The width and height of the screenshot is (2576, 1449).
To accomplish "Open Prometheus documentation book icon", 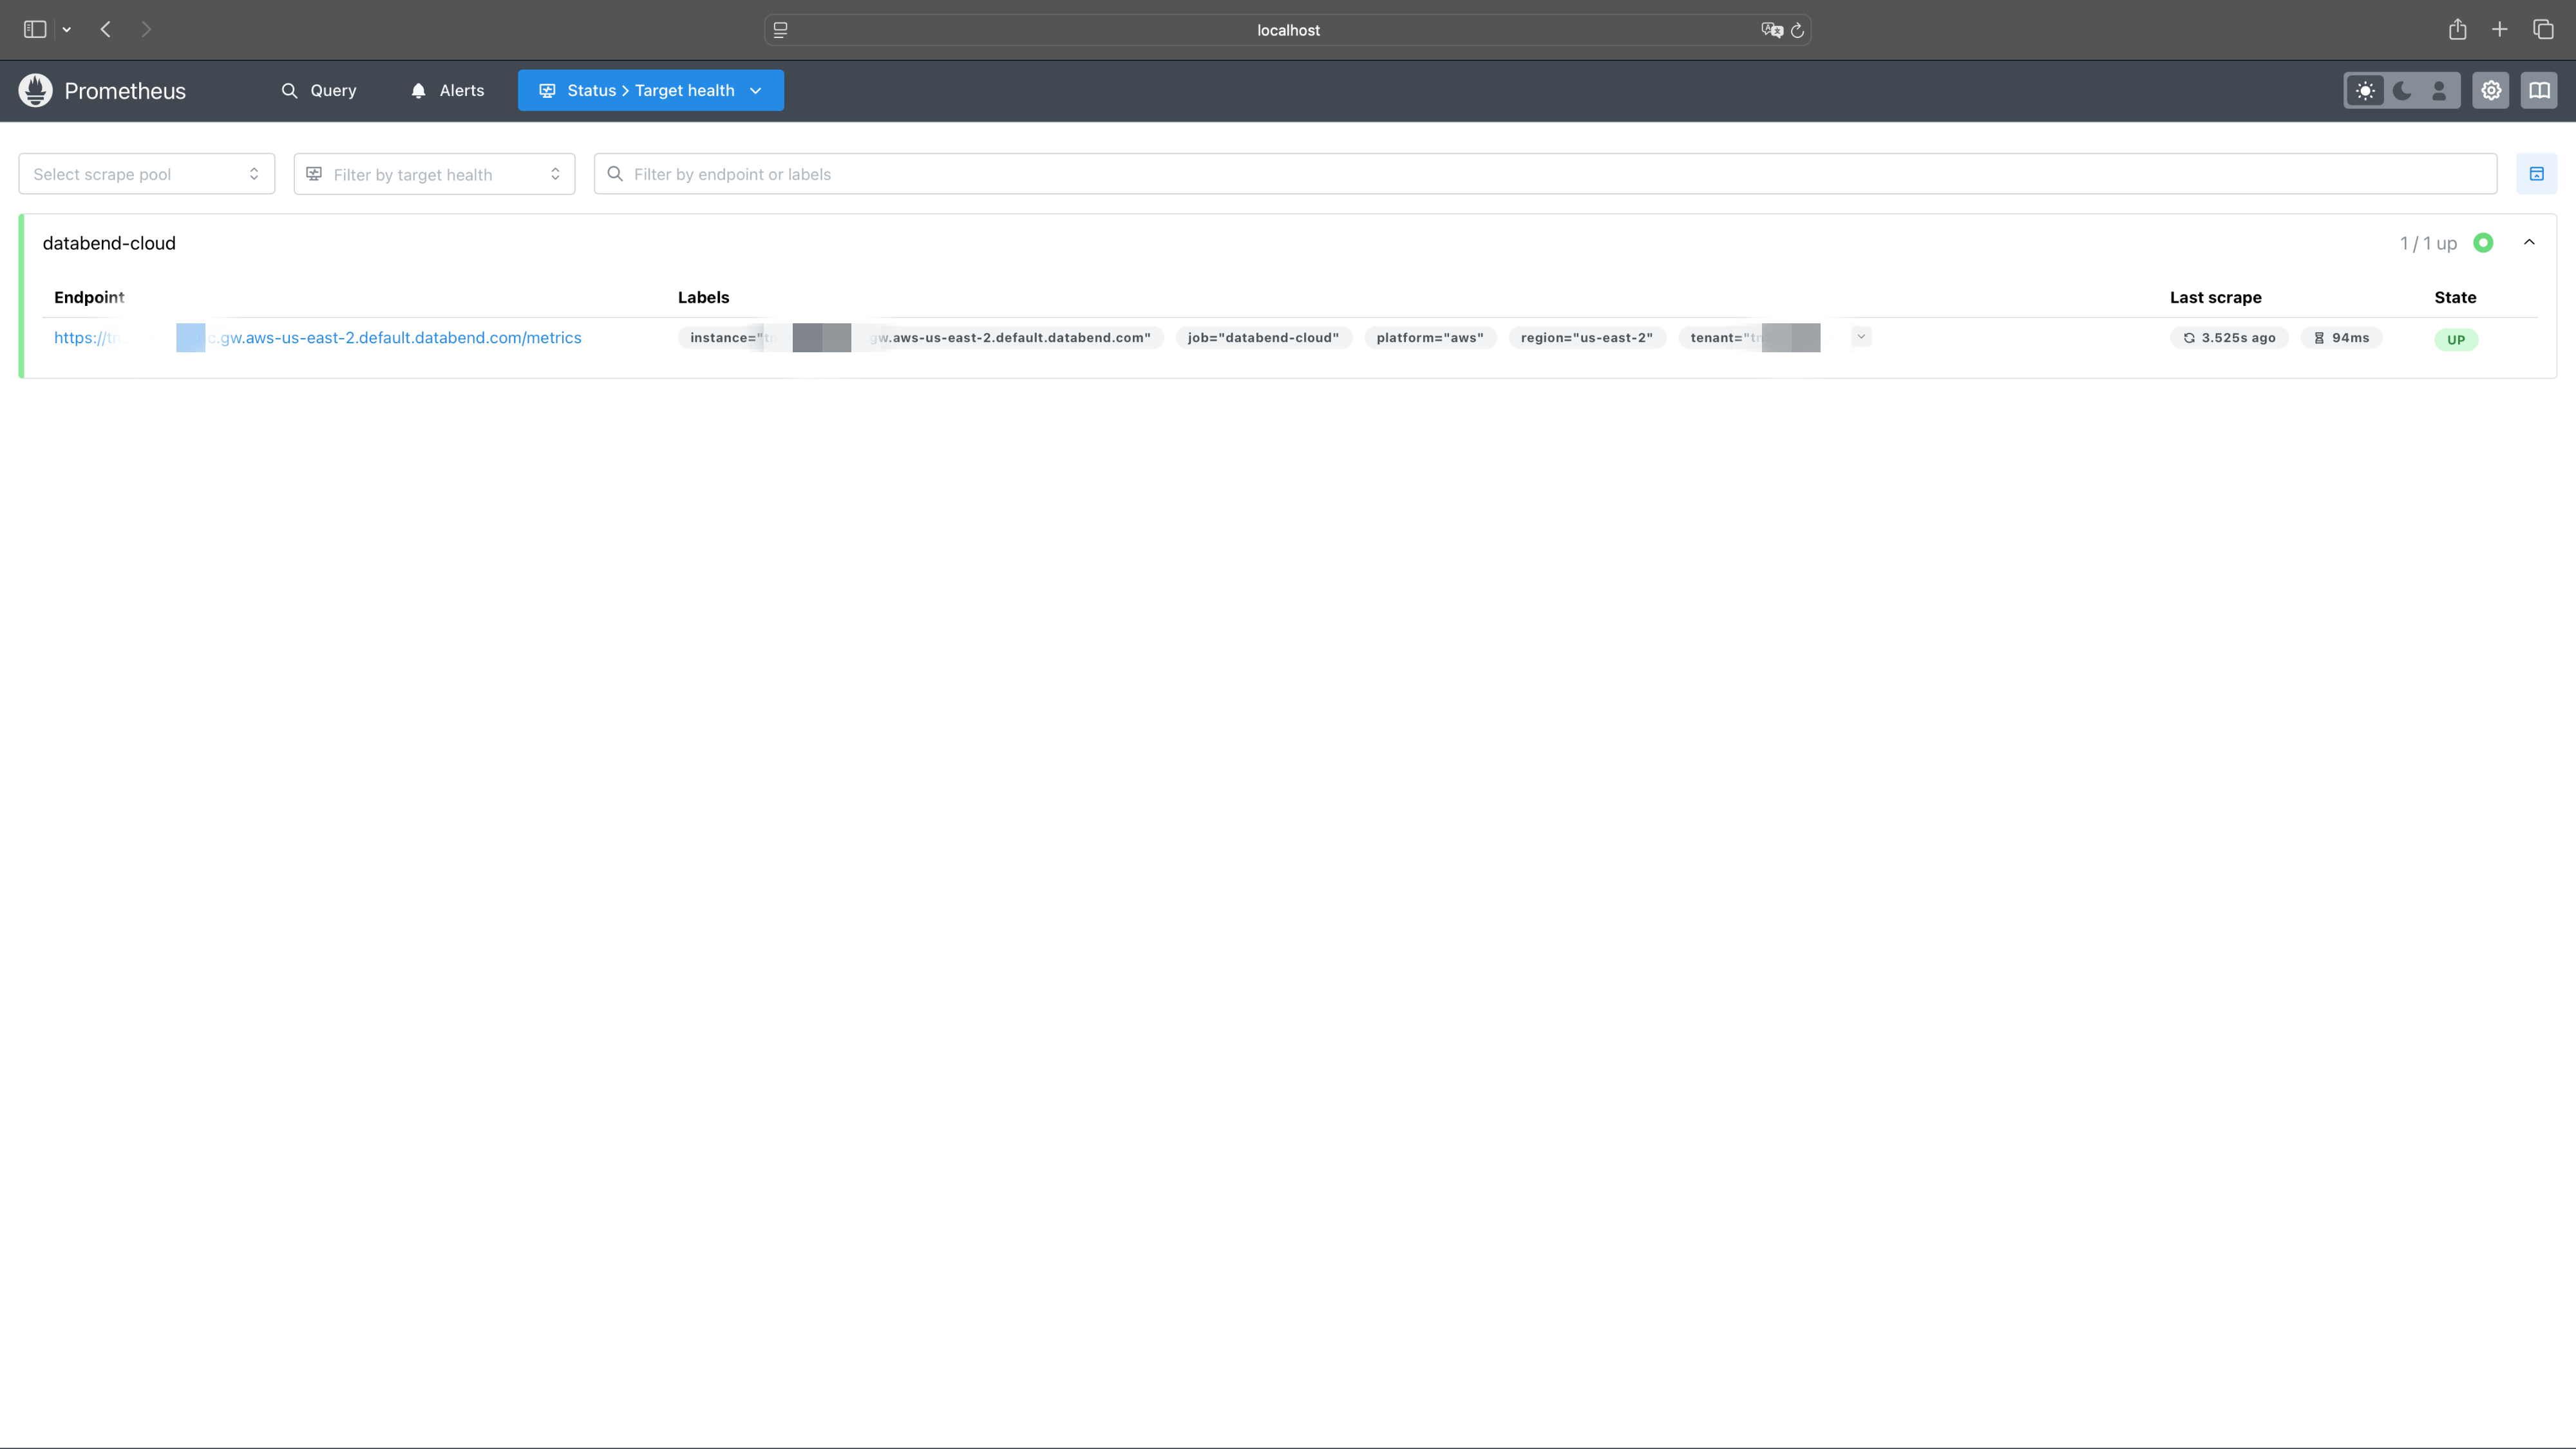I will pos(2539,91).
